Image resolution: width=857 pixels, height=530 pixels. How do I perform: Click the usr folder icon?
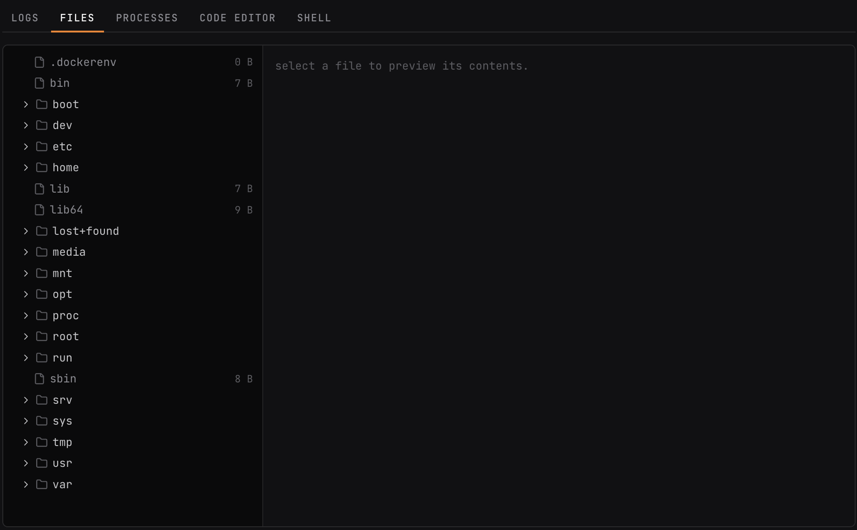pos(42,463)
